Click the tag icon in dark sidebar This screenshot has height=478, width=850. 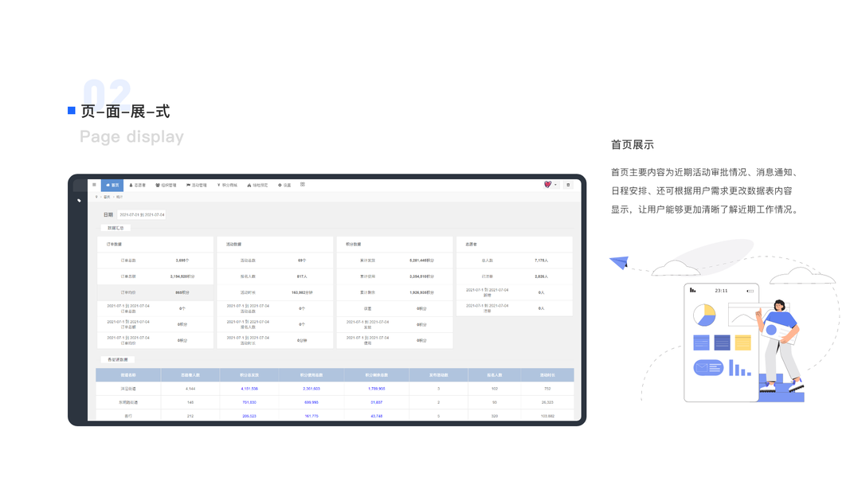[79, 201]
